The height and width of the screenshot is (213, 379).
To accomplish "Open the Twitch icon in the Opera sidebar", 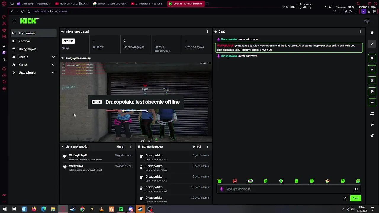I will pos(4,53).
